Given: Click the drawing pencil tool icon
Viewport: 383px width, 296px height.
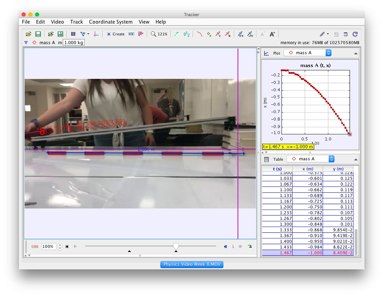Looking at the screenshot, I should pyautogui.click(x=322, y=34).
